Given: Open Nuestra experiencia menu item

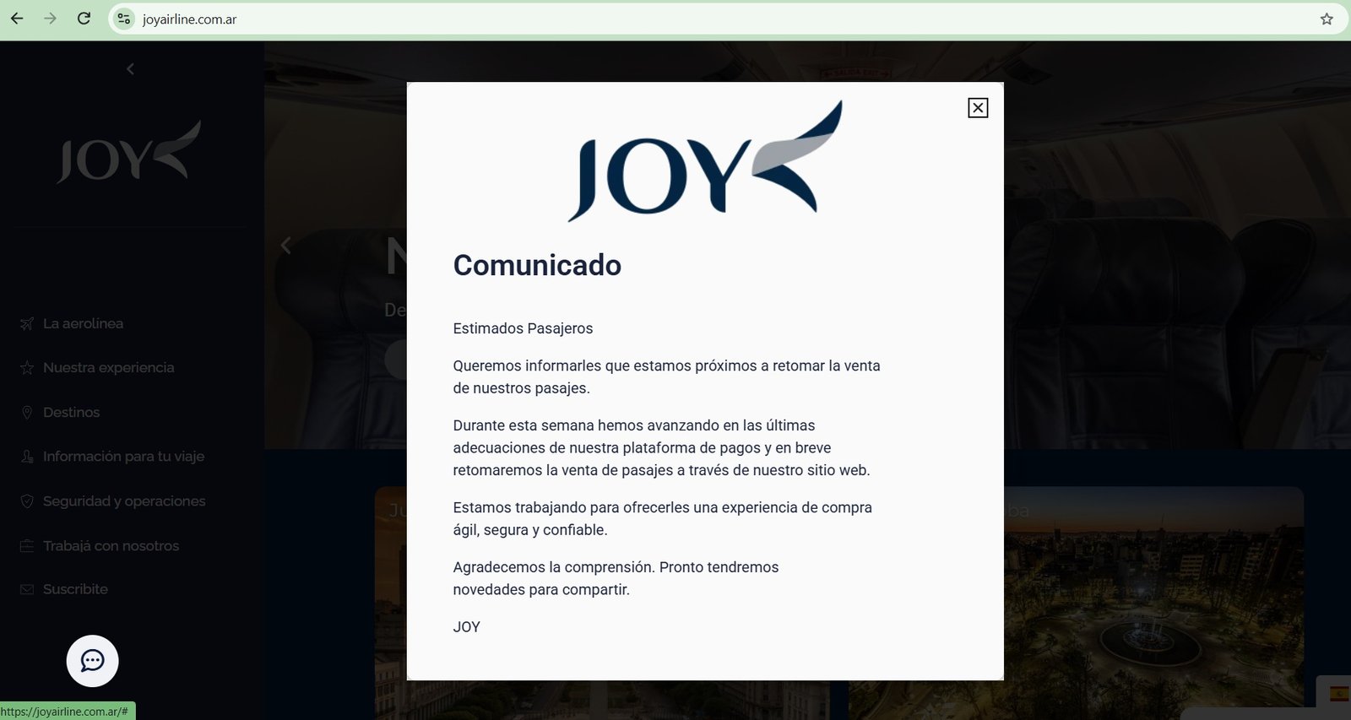Looking at the screenshot, I should pos(108,368).
